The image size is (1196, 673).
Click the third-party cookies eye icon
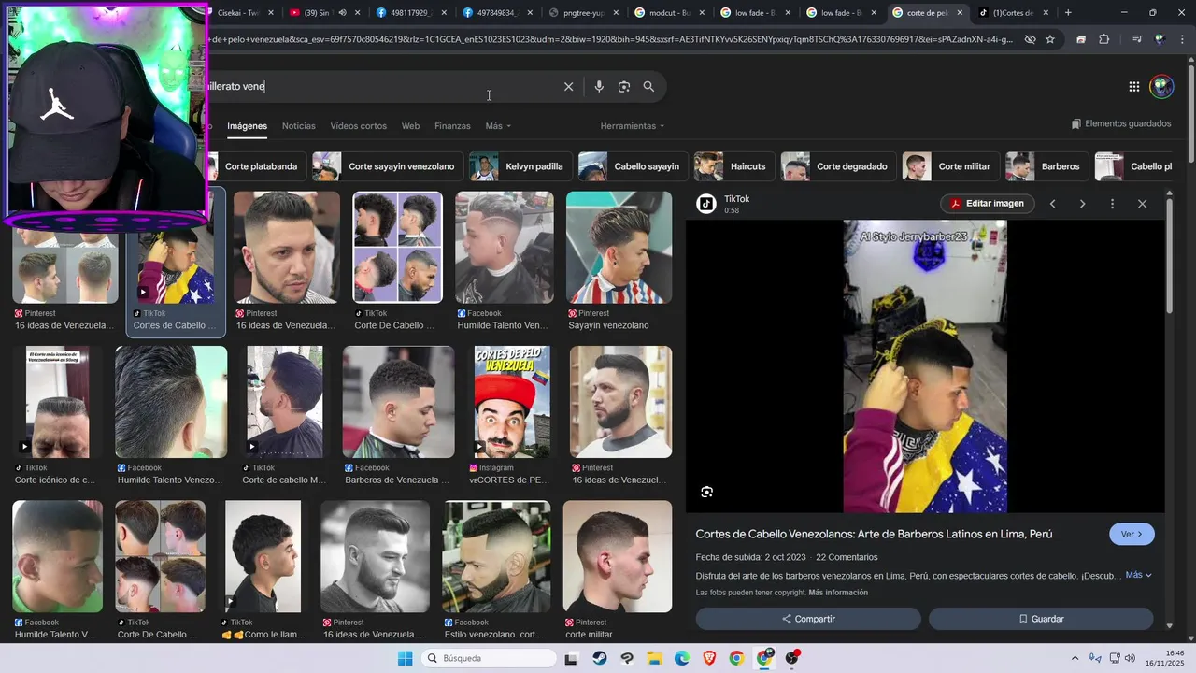click(1030, 39)
